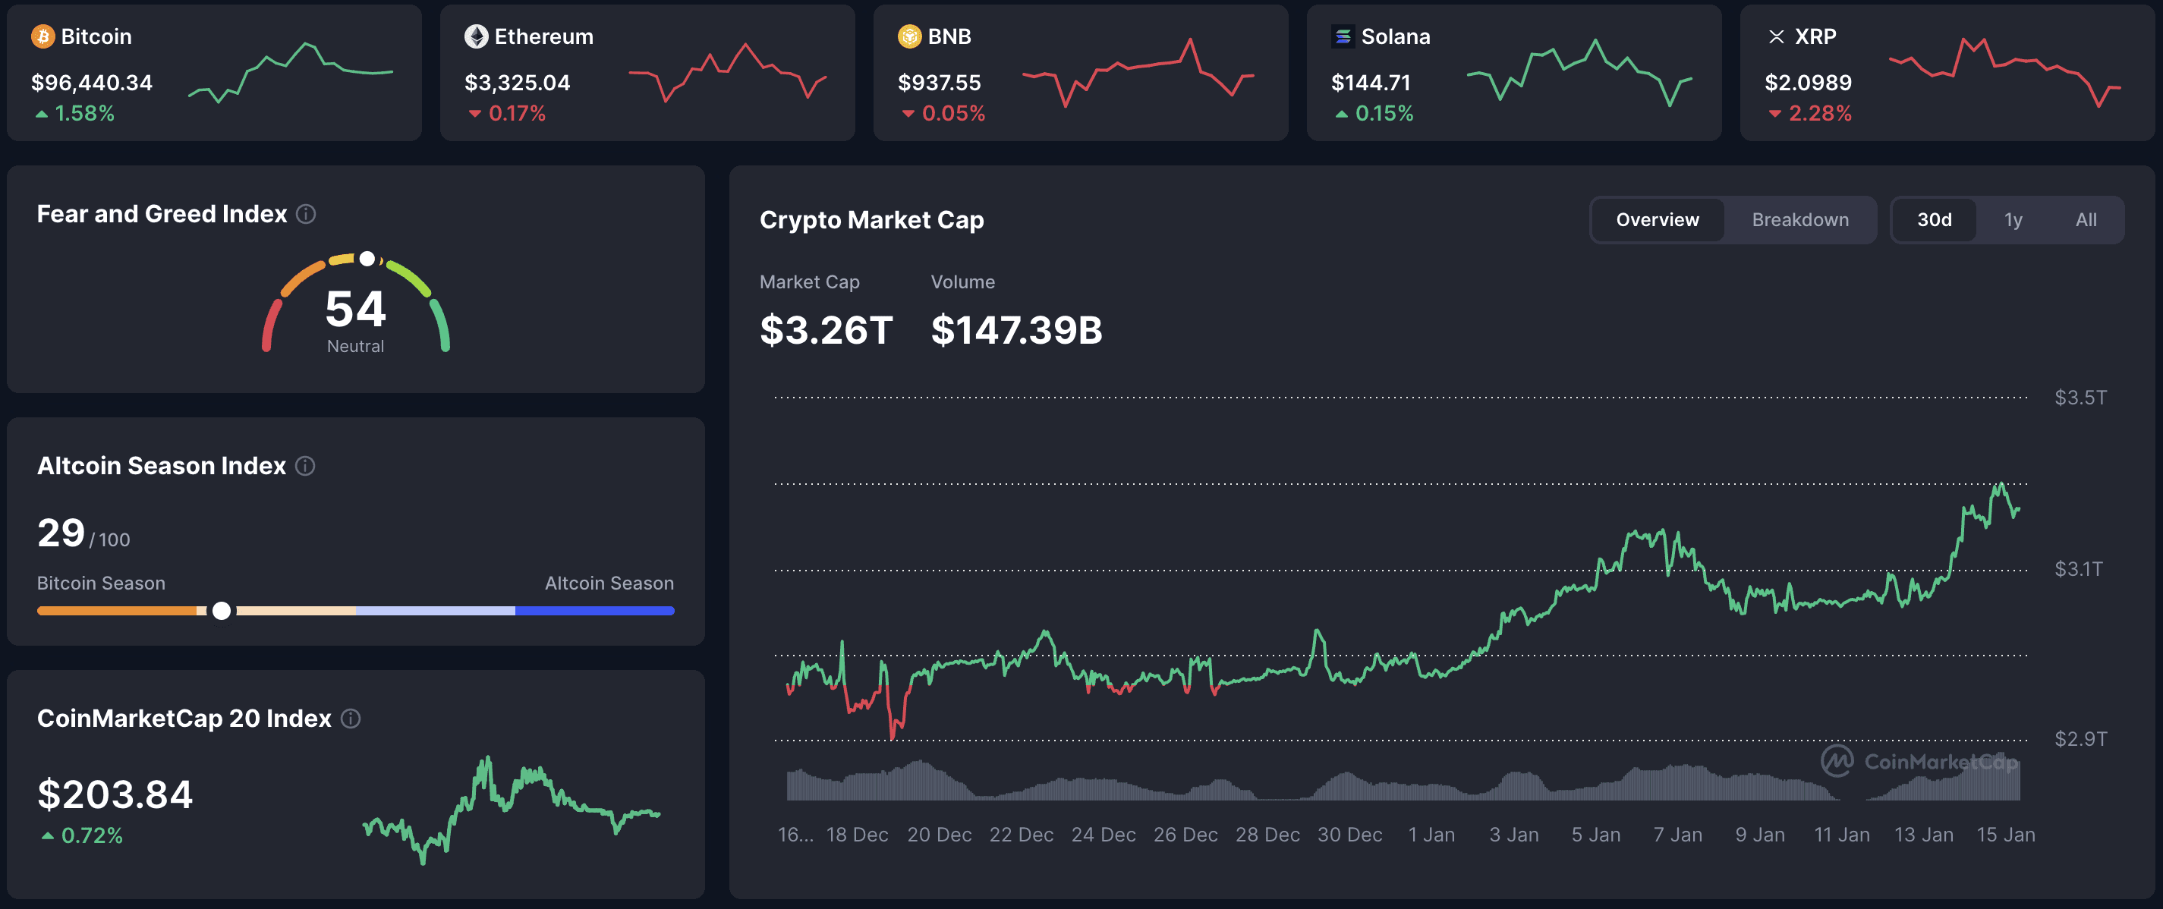Select the BNB logo icon
The height and width of the screenshot is (909, 2163).
click(908, 36)
